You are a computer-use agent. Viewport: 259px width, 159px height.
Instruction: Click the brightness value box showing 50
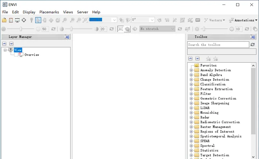pos(45,29)
